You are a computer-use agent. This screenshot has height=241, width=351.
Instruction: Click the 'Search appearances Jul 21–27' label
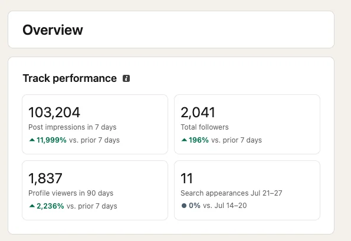(x=231, y=193)
